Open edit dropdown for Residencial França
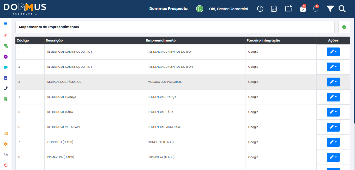The width and height of the screenshot is (355, 170). tap(333, 97)
